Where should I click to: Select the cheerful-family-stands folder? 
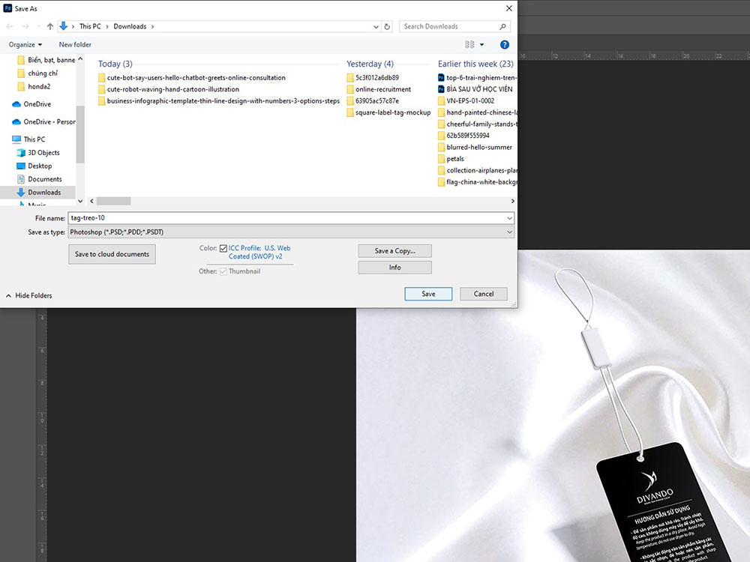[x=477, y=124]
